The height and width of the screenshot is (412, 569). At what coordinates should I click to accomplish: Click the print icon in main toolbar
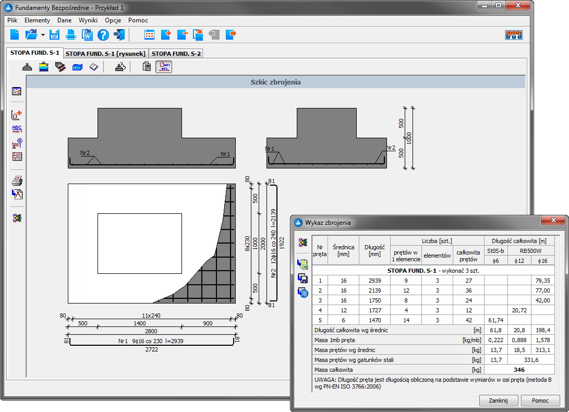tap(71, 35)
